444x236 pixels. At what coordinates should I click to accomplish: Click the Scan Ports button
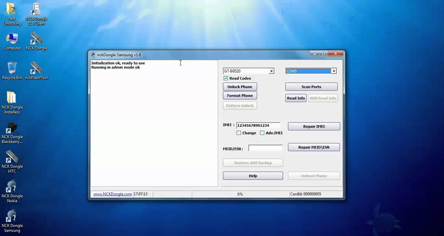311,87
